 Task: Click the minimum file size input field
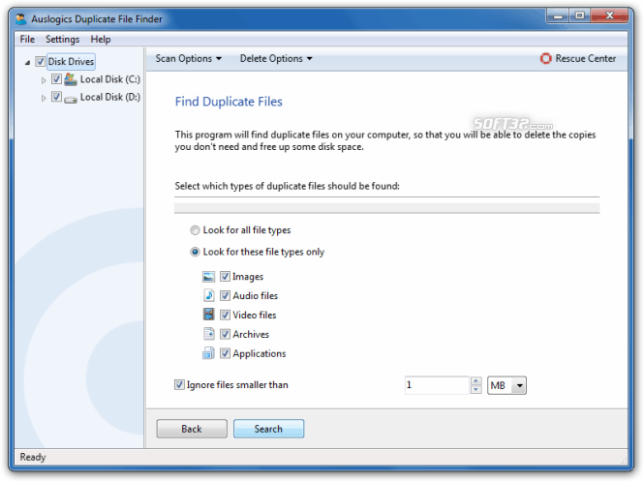[437, 385]
